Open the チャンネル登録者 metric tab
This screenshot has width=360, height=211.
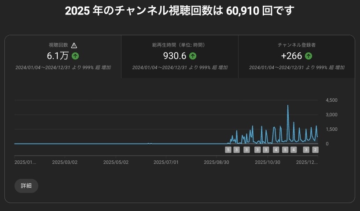(x=296, y=56)
